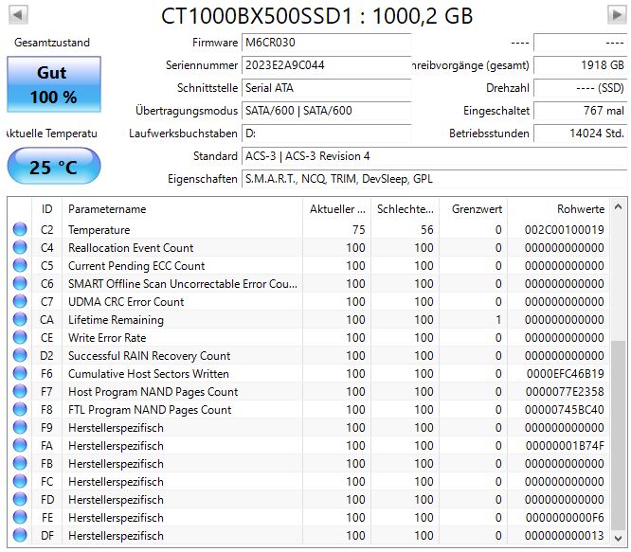Select the Firmware field M6CR030
631x552 pixels.
click(326, 43)
